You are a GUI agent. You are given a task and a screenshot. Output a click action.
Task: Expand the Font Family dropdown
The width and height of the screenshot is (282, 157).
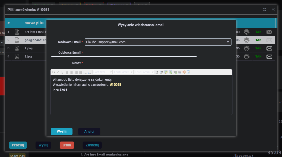point(123,72)
